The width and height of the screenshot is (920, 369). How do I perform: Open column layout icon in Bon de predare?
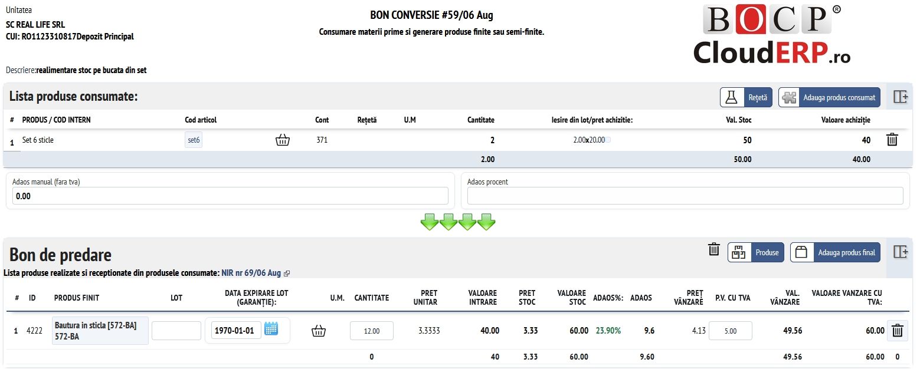[900, 252]
